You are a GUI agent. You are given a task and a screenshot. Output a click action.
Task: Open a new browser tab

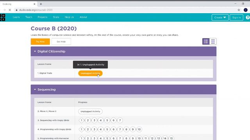click(x=41, y=4)
